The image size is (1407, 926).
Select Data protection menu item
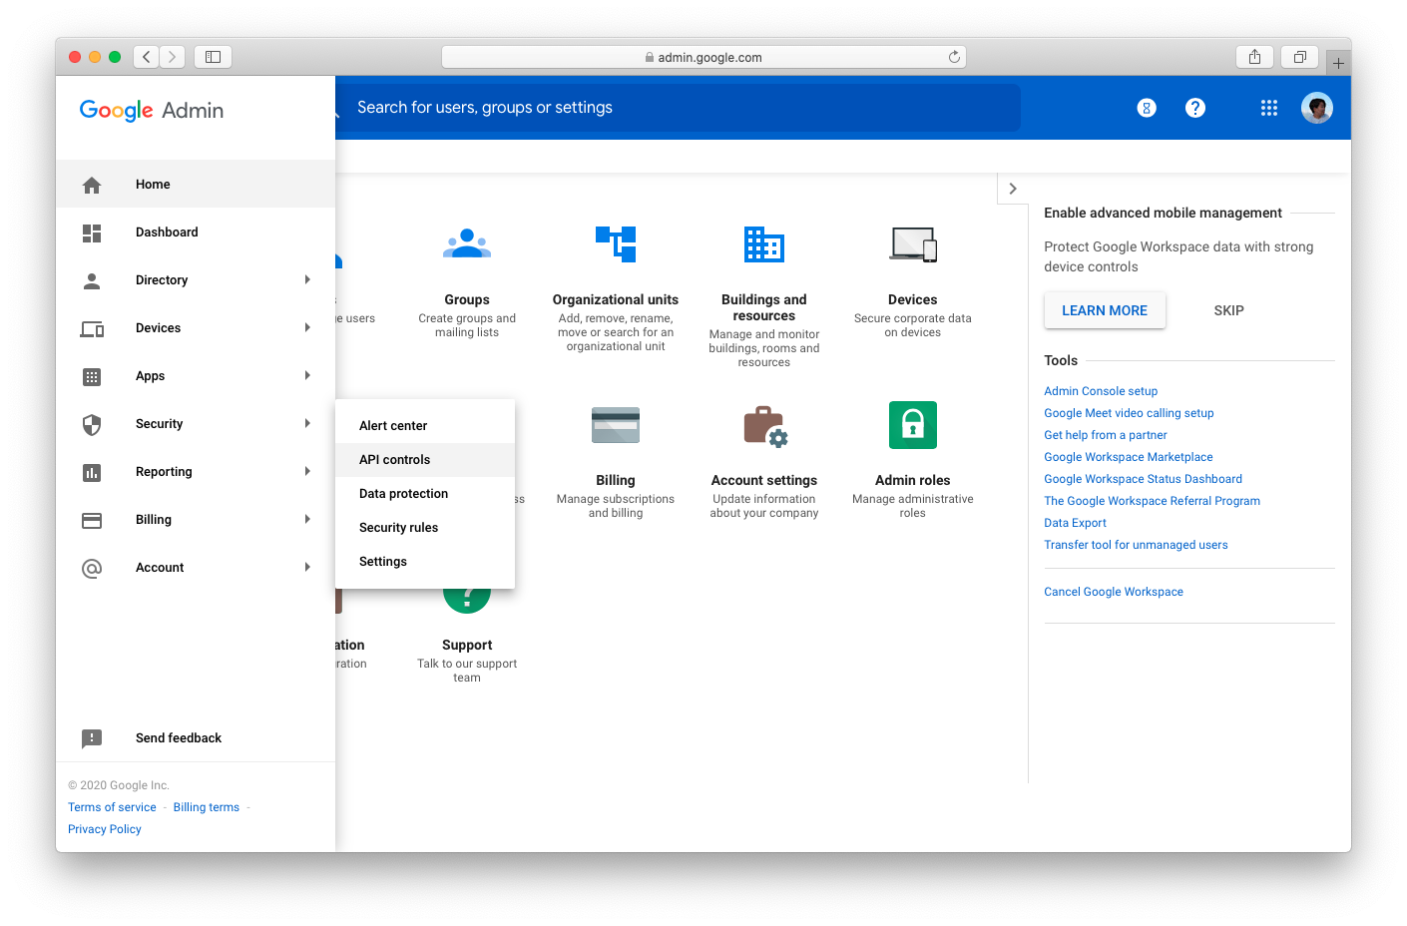(x=425, y=494)
